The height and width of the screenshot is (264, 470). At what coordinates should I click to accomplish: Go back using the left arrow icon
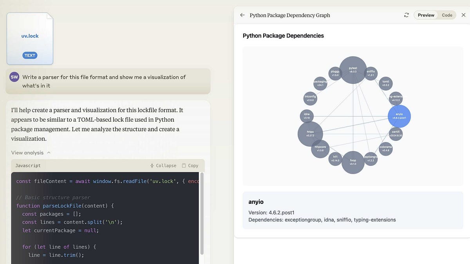[242, 15]
